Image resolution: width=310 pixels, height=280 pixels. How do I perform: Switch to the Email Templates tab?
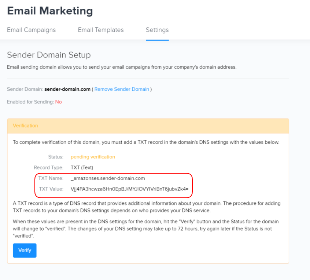tap(101, 30)
